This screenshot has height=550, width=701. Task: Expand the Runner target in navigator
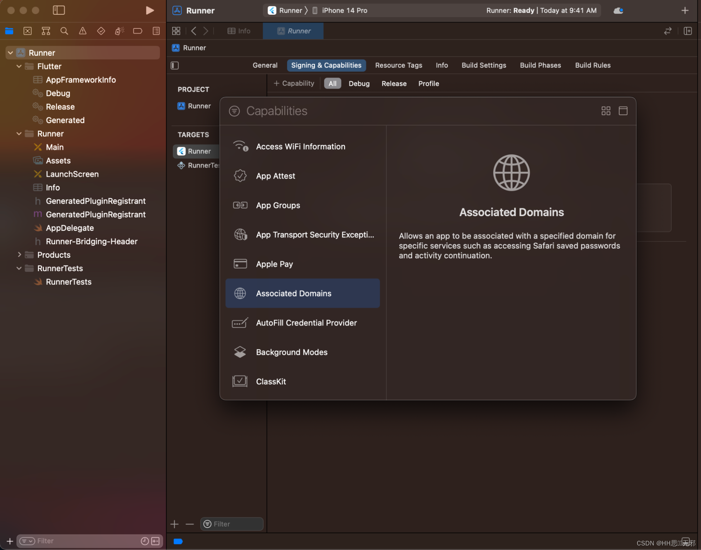[19, 133]
